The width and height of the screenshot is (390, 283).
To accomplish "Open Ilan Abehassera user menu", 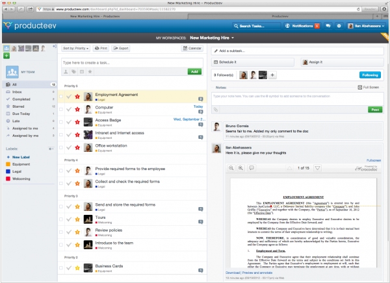I will [366, 26].
